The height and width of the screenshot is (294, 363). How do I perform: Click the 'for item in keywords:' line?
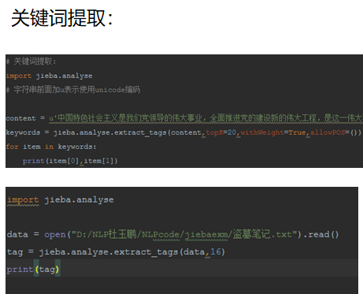point(51,147)
